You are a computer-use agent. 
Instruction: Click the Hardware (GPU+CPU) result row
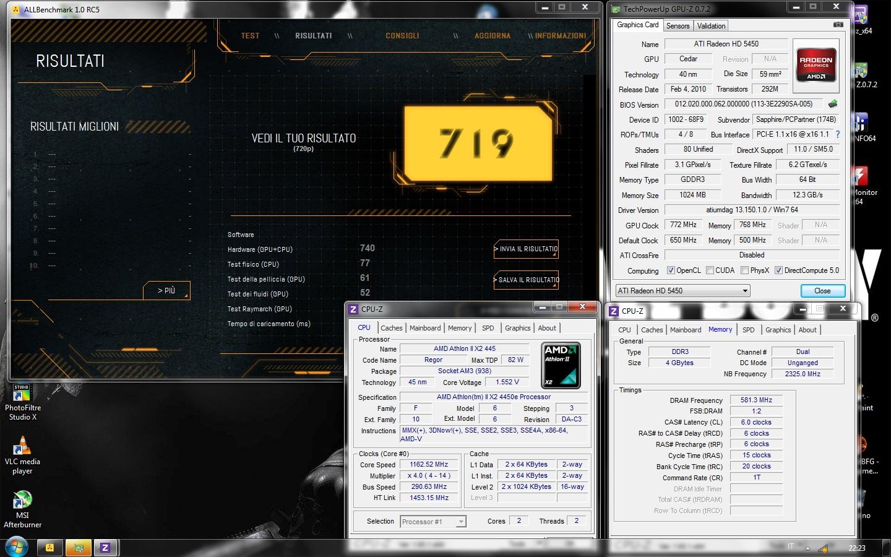point(301,249)
